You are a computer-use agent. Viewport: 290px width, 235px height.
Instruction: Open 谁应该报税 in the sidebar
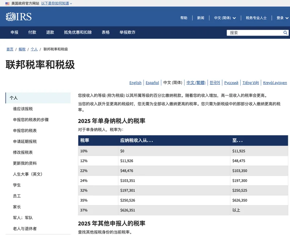click(23, 109)
